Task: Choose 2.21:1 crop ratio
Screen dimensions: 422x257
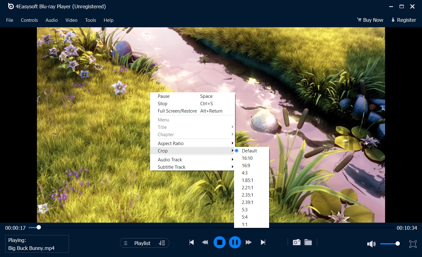Action: click(x=252, y=187)
